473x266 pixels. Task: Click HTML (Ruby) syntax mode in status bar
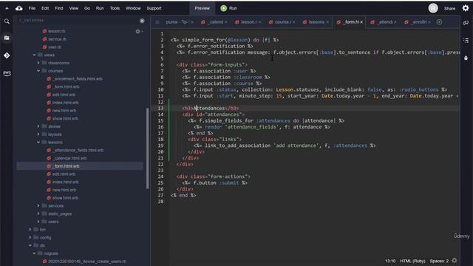[x=412, y=261]
